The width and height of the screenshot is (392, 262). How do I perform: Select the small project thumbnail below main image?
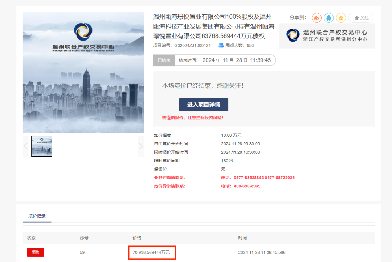click(41, 146)
